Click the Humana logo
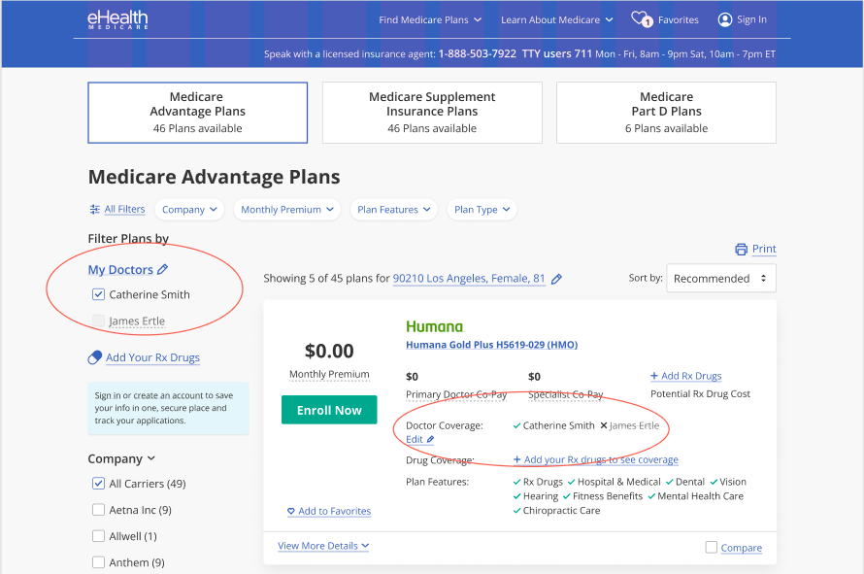 coord(435,326)
